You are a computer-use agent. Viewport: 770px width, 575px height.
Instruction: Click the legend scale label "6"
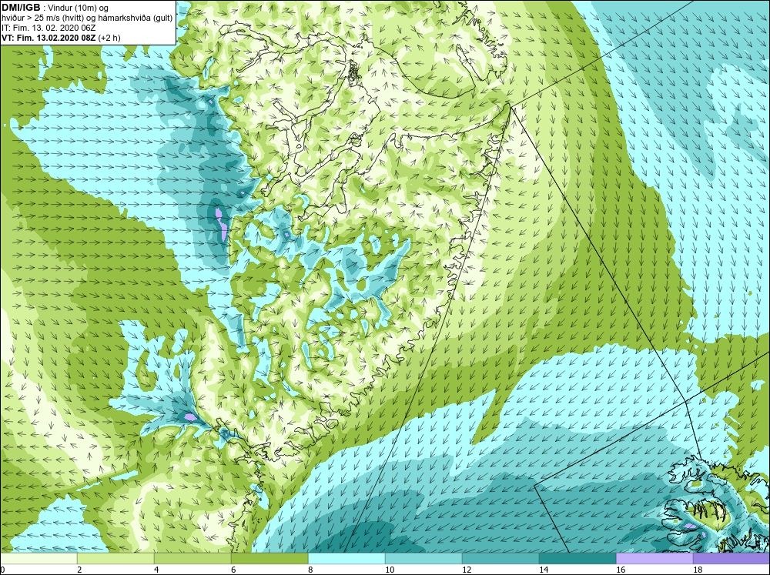[x=234, y=570]
